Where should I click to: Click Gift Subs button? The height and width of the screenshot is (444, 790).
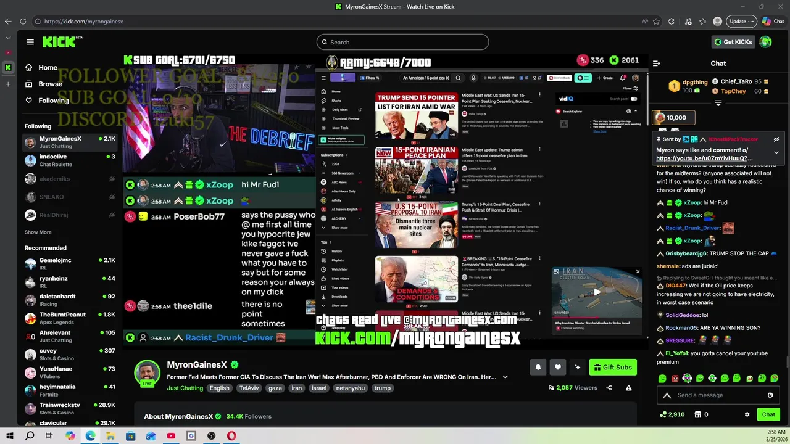pos(613,367)
